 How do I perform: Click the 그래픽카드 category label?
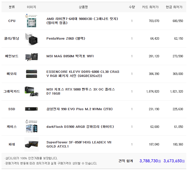12,92
